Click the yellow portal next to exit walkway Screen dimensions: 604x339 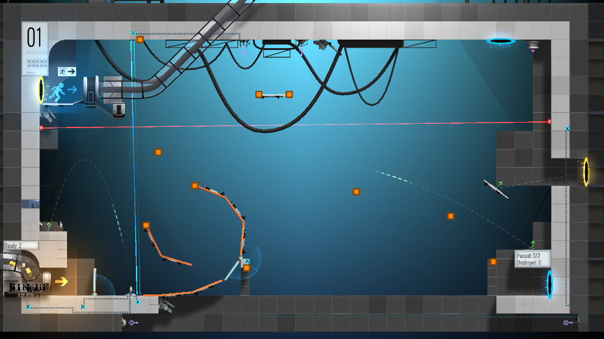(x=41, y=90)
